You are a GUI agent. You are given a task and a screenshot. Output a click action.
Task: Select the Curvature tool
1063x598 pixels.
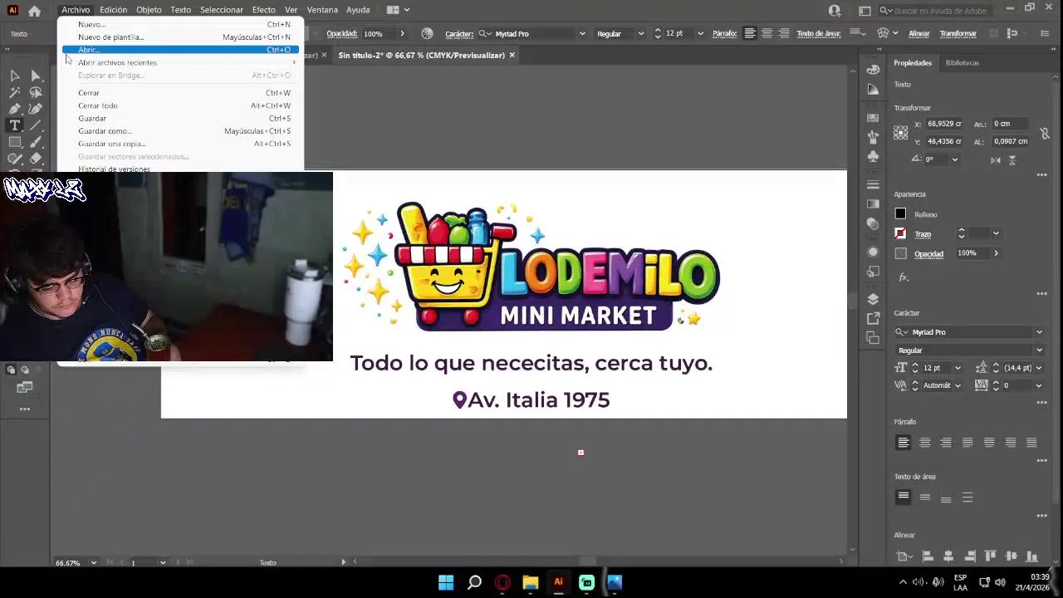[36, 109]
